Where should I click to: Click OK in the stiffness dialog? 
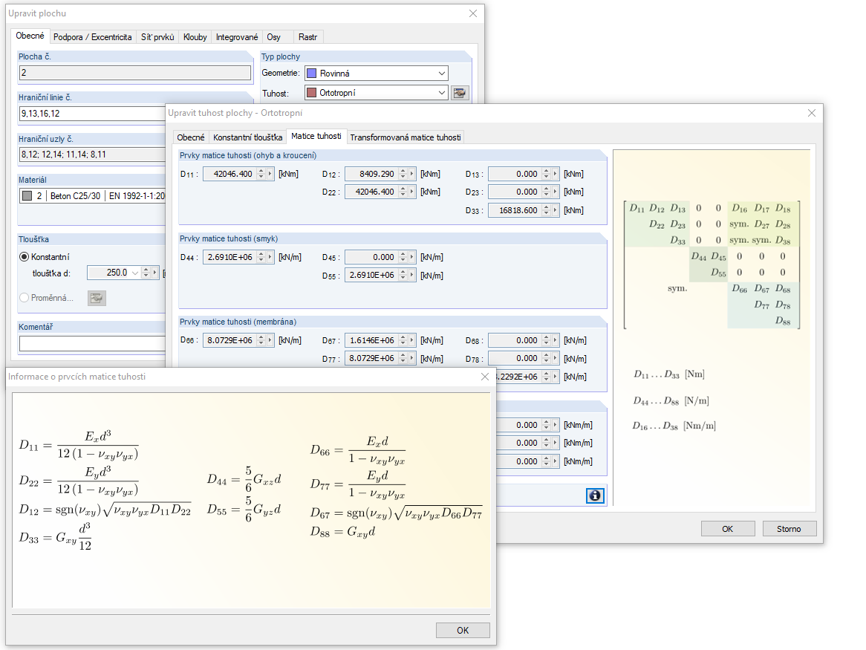pyautogui.click(x=727, y=528)
